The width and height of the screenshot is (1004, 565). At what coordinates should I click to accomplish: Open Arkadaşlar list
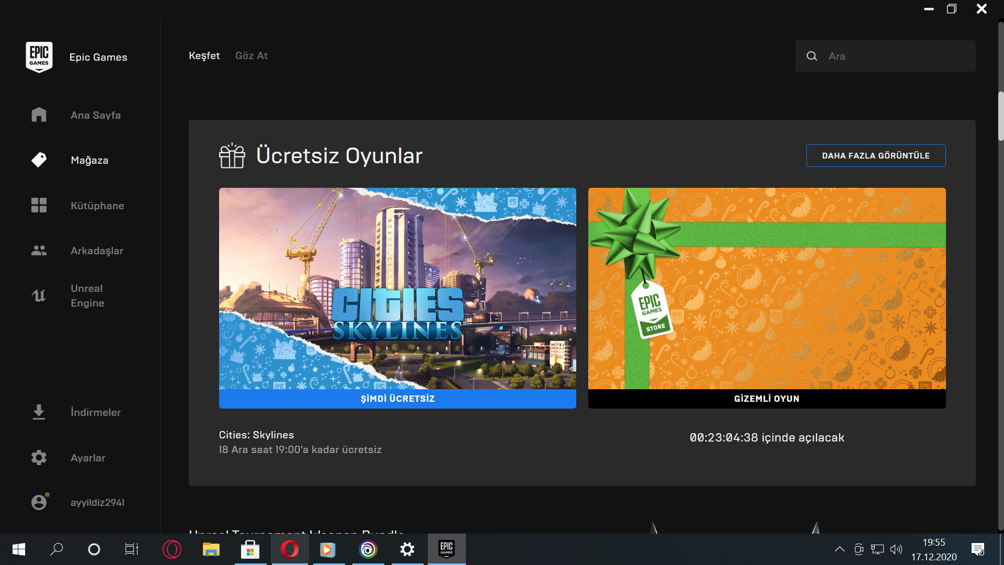pyautogui.click(x=97, y=251)
